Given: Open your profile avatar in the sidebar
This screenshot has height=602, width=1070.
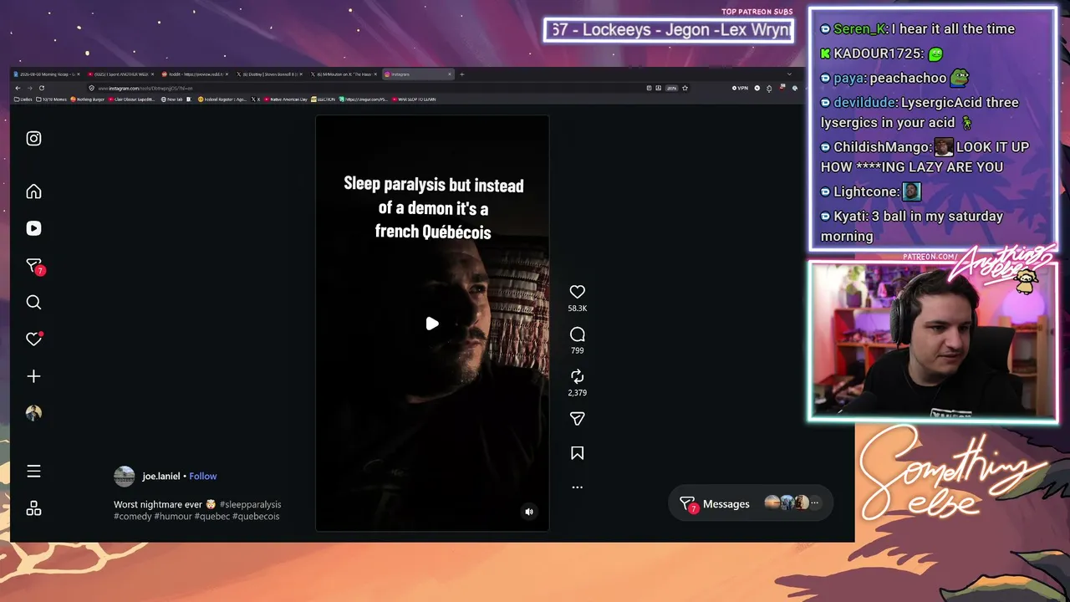Looking at the screenshot, I should coord(33,413).
